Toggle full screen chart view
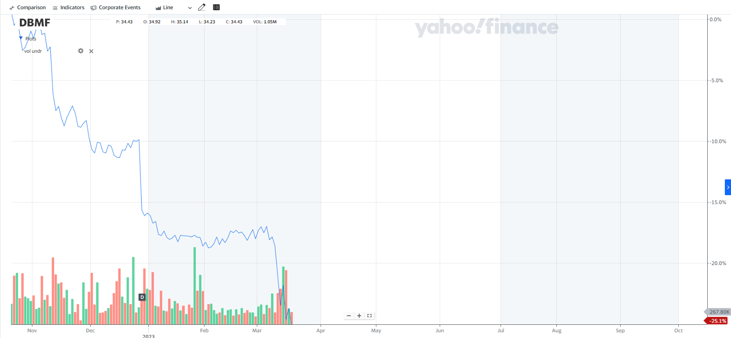The height and width of the screenshot is (338, 731). [x=369, y=316]
